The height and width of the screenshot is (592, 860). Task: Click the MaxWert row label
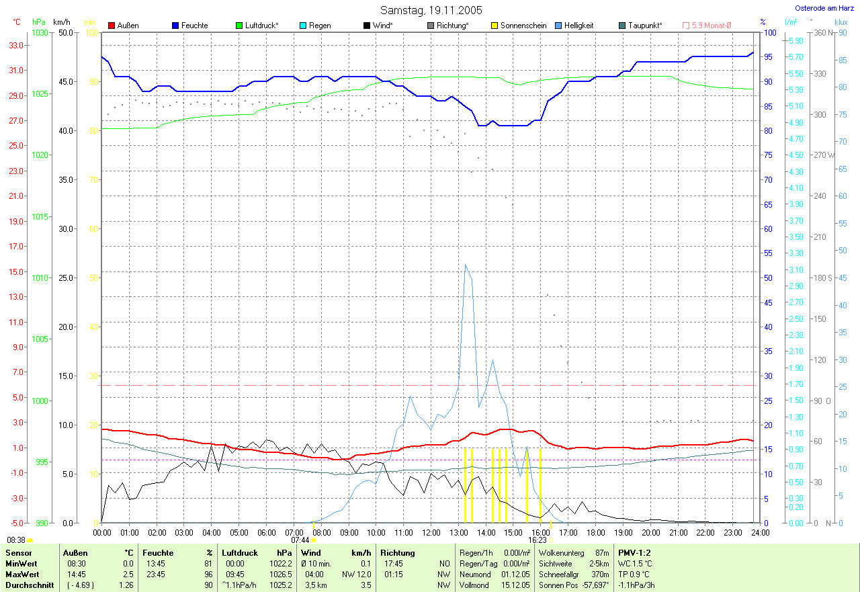click(22, 575)
